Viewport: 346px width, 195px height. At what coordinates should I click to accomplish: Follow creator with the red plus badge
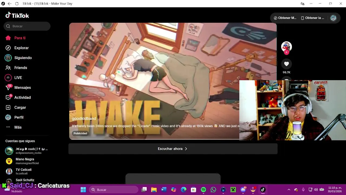(x=286, y=52)
